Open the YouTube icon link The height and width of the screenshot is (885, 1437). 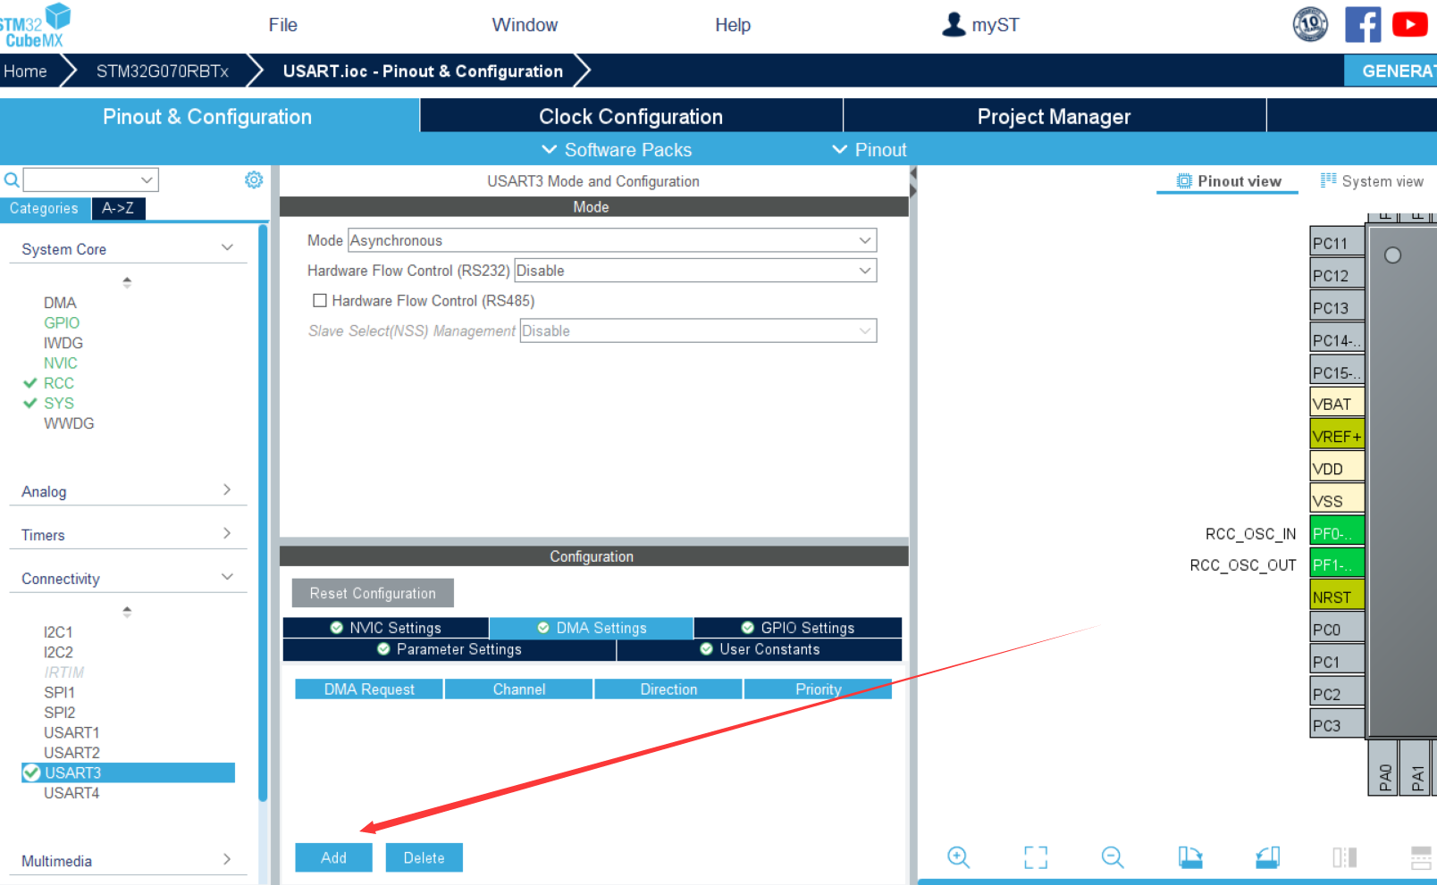(x=1409, y=25)
